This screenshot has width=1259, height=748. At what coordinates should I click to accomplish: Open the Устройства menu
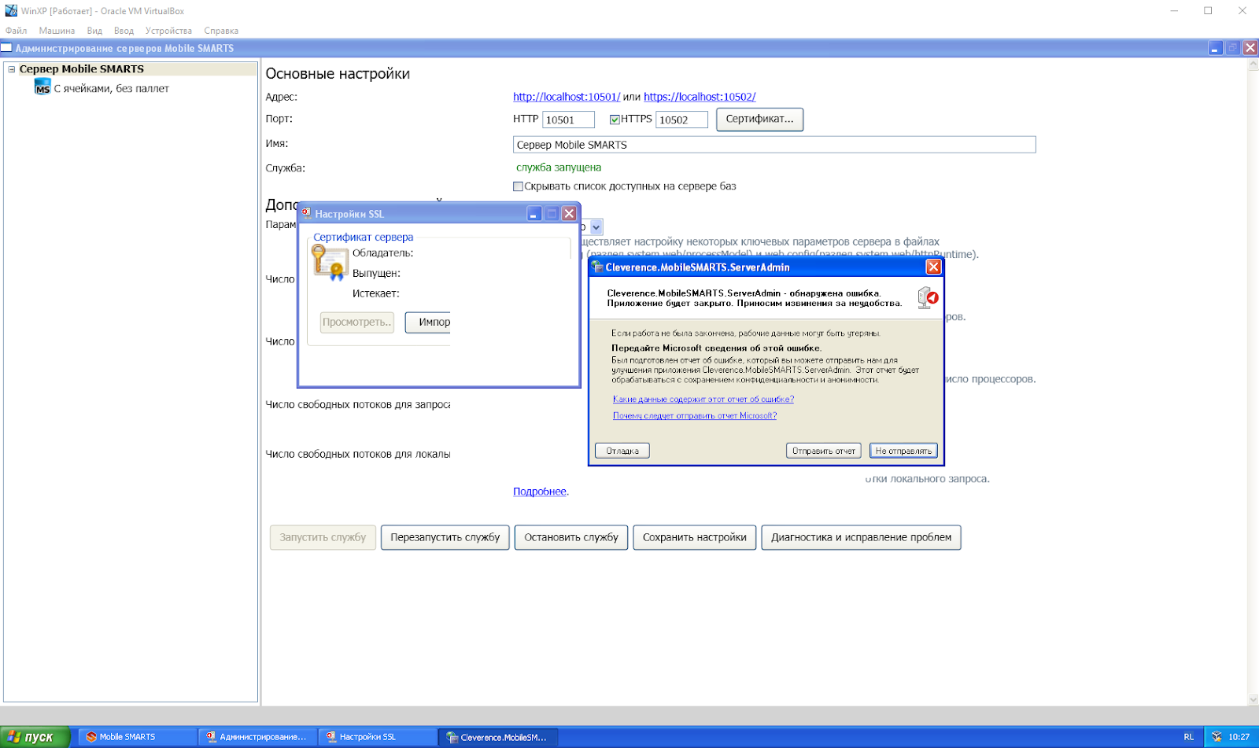pos(168,31)
